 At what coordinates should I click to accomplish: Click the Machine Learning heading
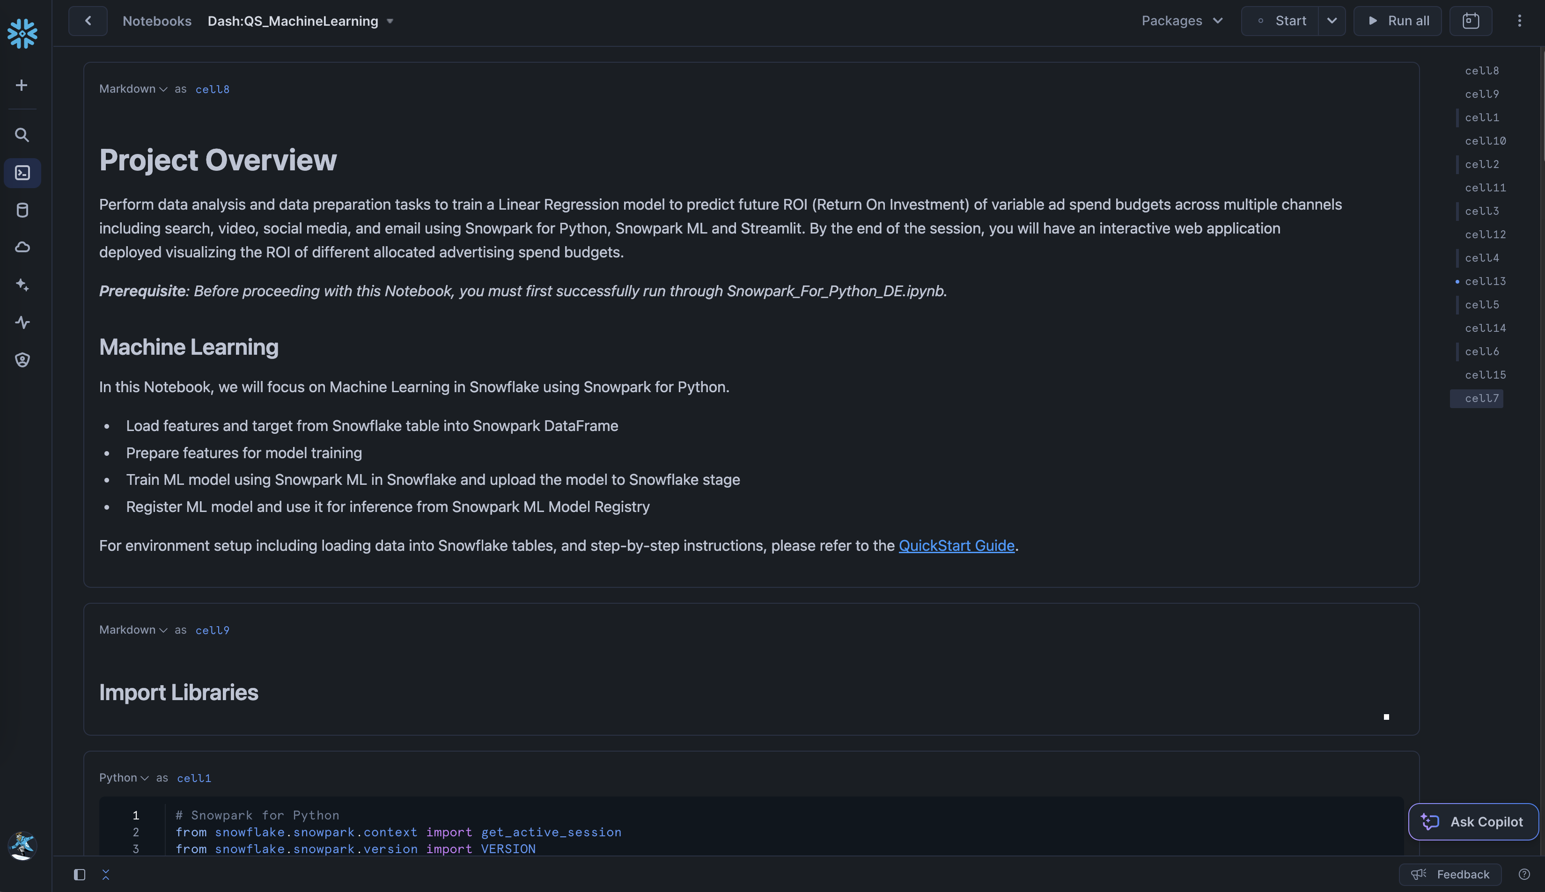click(189, 347)
